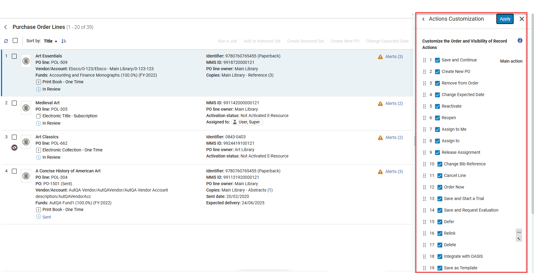Click drag handle for Create New PO
534x273 pixels.
(424, 72)
